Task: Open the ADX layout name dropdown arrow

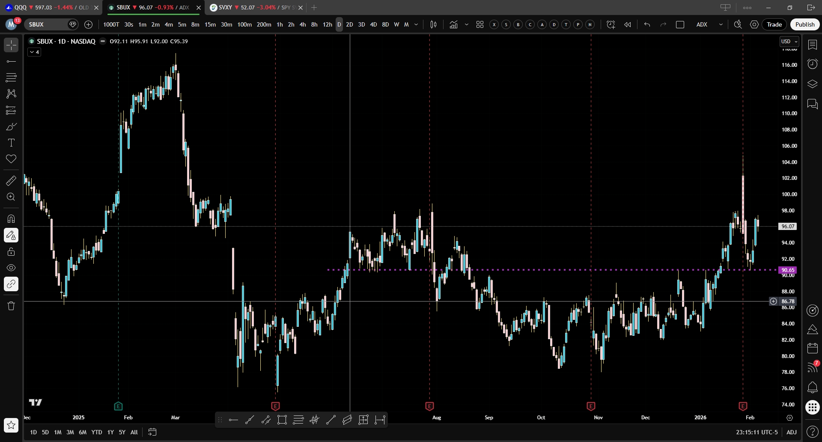Action: (721, 24)
